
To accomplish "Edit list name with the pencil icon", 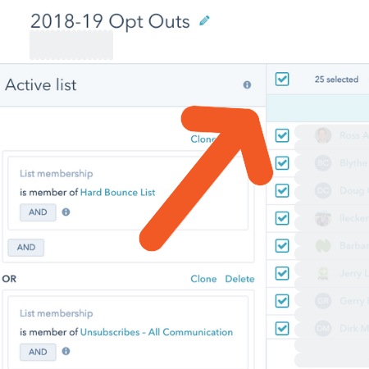I will 204,20.
